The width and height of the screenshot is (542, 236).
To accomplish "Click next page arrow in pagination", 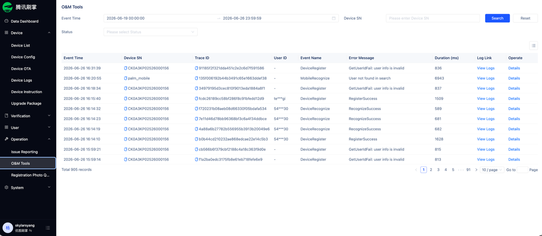I will click(476, 170).
